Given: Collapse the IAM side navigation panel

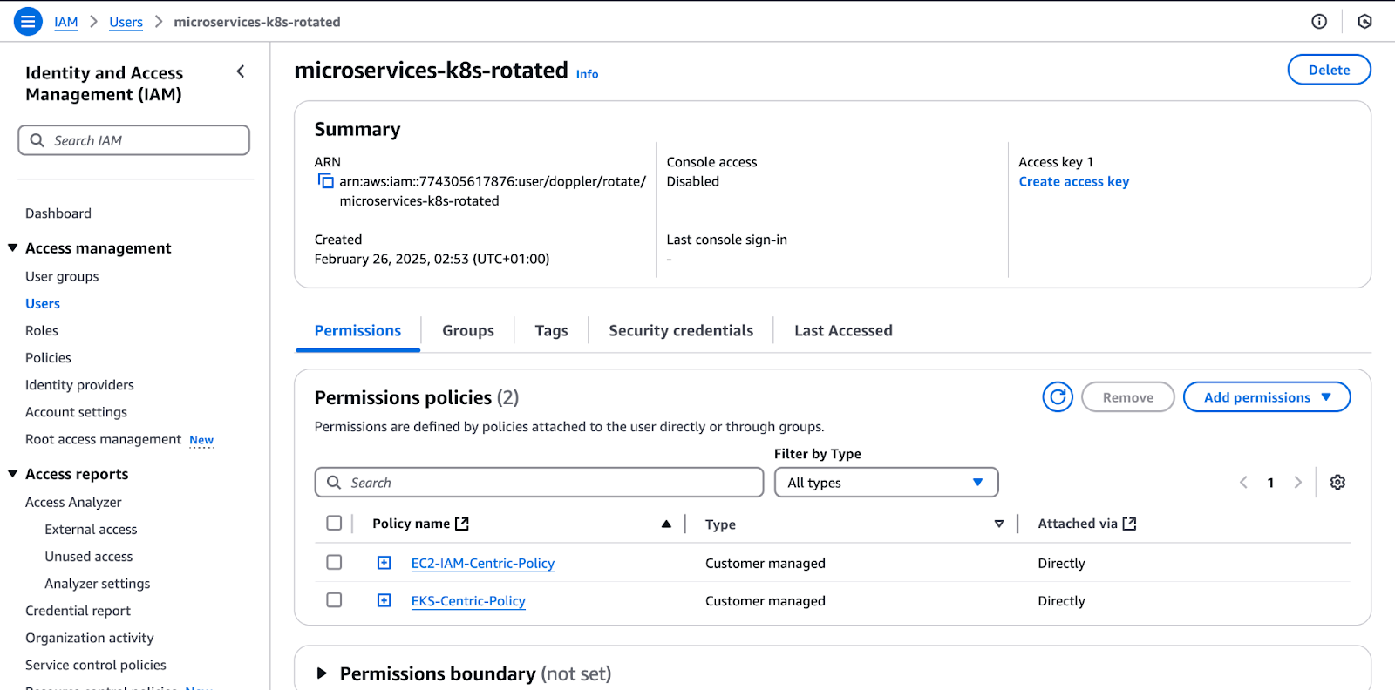Looking at the screenshot, I should coord(241,71).
